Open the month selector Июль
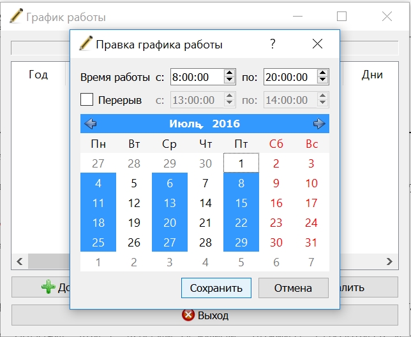 185,124
